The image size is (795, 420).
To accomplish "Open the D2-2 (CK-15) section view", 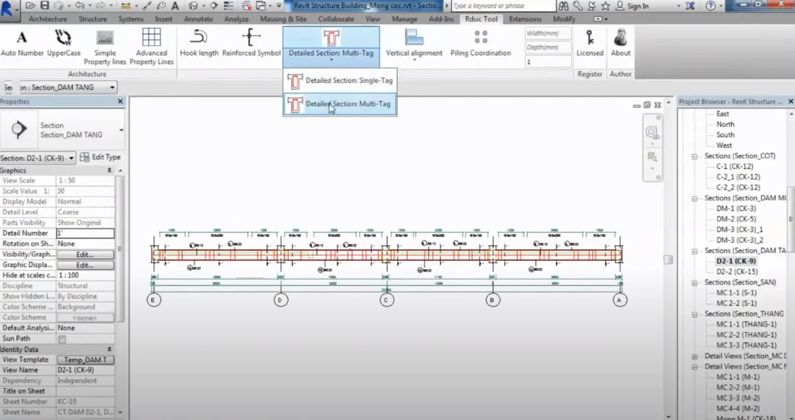I will (737, 272).
